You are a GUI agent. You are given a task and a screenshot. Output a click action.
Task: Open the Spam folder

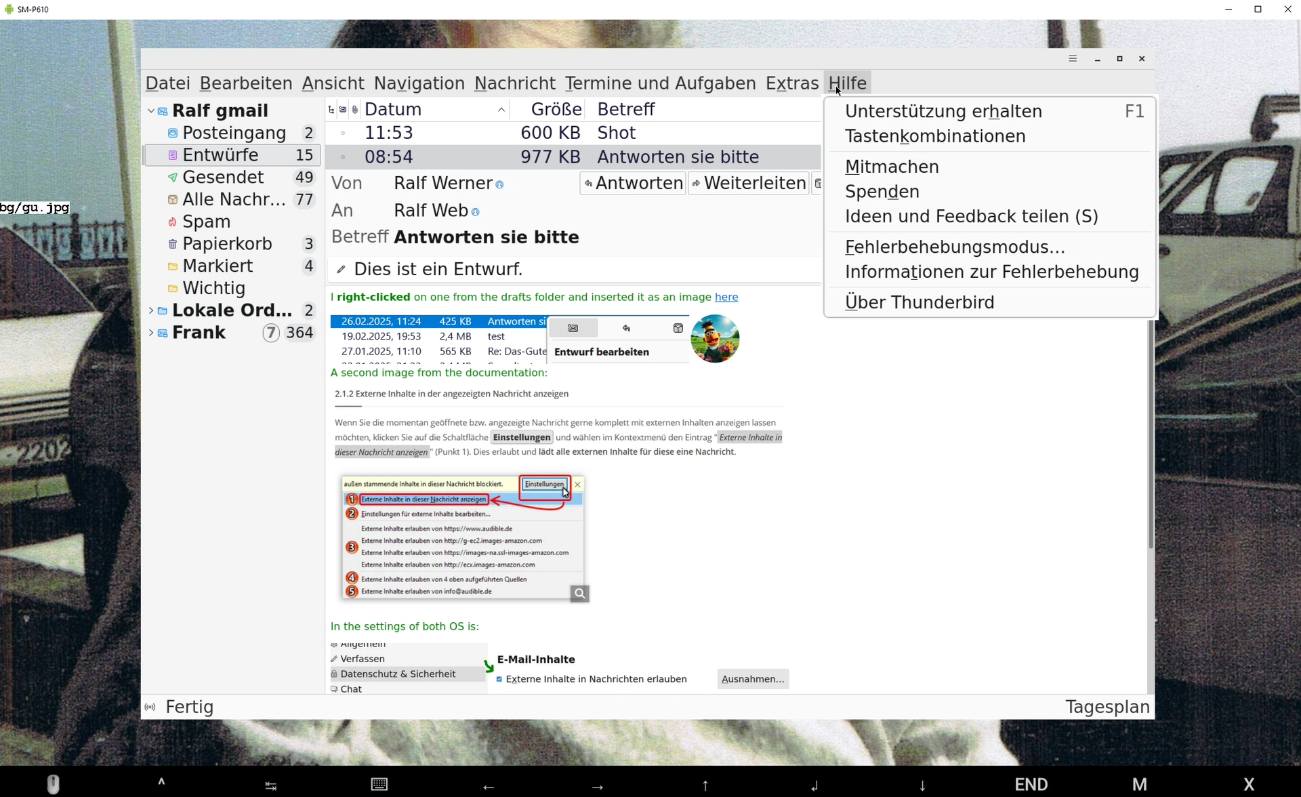point(206,222)
